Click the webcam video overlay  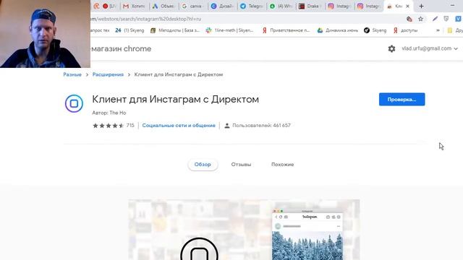pos(45,34)
